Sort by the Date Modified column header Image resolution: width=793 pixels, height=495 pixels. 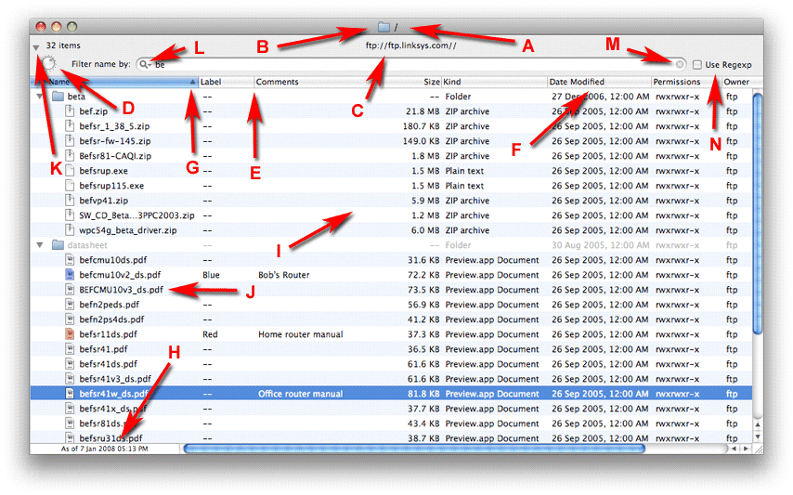point(576,82)
